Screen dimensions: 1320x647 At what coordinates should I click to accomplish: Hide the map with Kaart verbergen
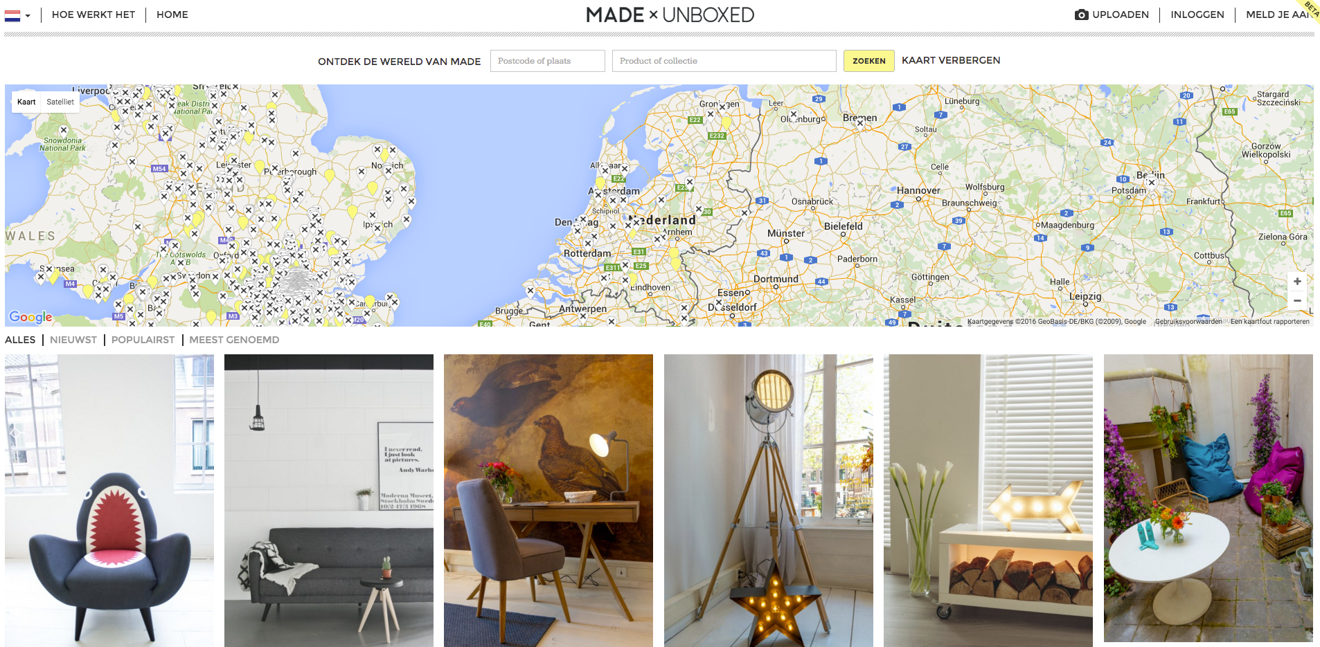tap(951, 60)
